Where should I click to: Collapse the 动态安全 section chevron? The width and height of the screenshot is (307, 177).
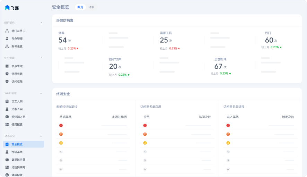pos(41,136)
